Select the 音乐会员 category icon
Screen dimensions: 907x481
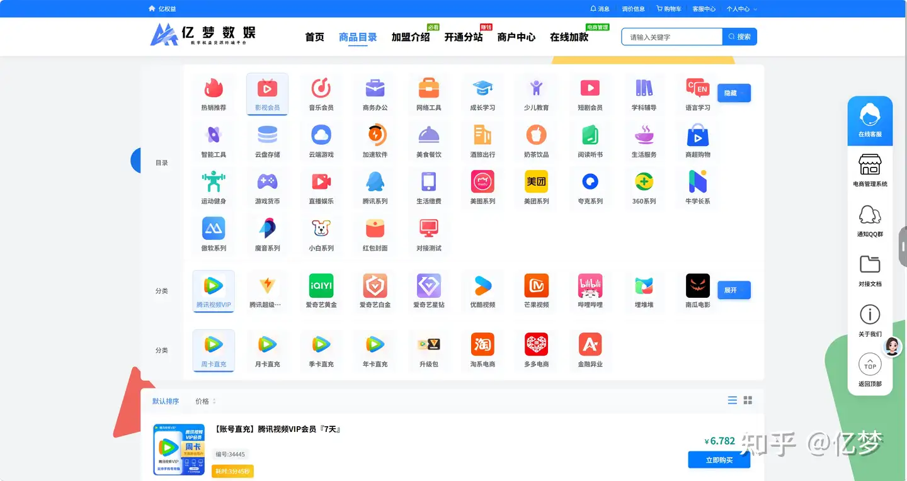tap(321, 88)
